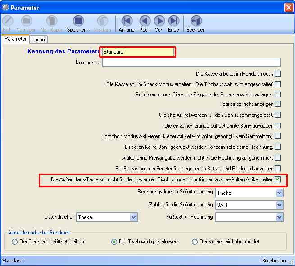This screenshot has height=266, width=295.
Task: Click into the Kommentar field
Action: pos(191,62)
